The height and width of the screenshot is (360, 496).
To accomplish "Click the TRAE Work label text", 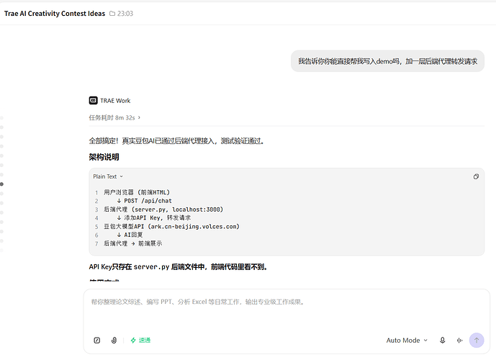I will click(x=115, y=101).
